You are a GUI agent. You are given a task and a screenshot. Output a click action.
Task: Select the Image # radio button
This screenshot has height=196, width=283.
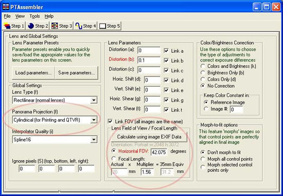point(206,109)
